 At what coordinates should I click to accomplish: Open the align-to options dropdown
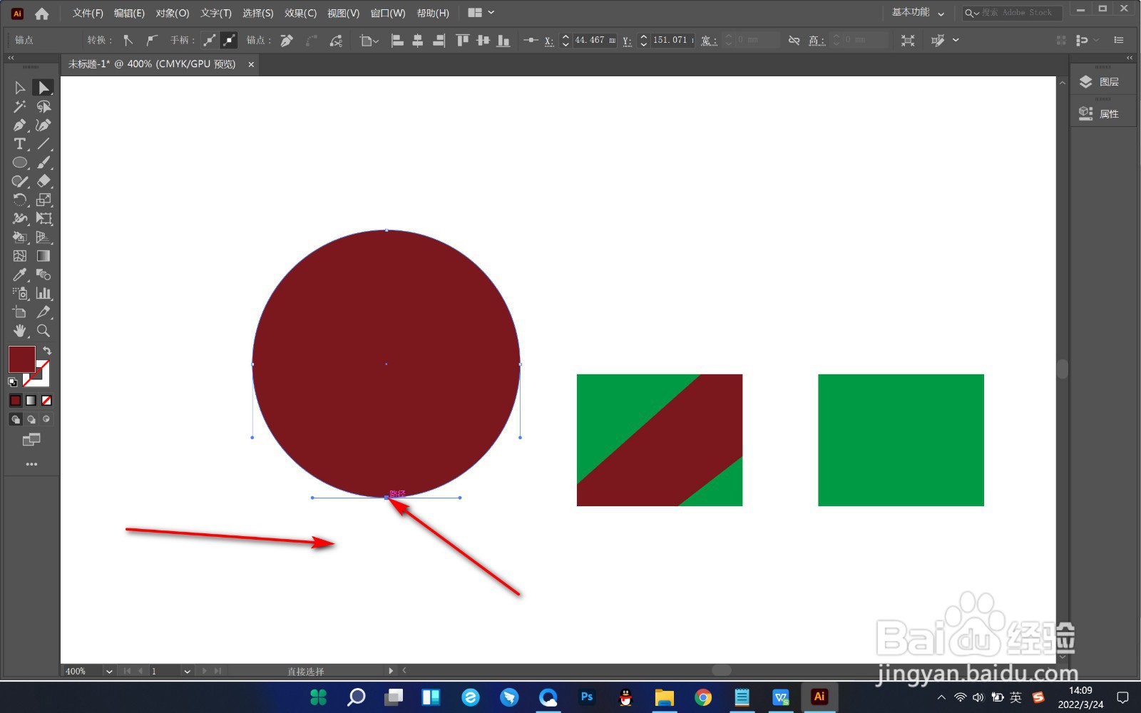click(x=369, y=41)
